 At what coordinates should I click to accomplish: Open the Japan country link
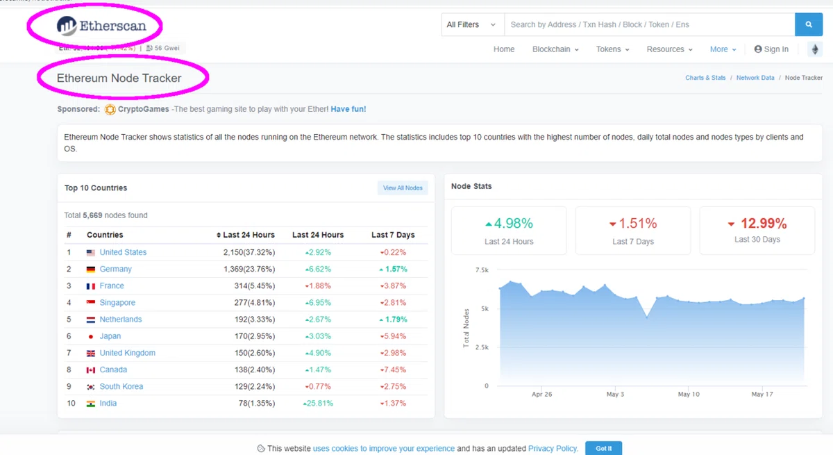110,336
